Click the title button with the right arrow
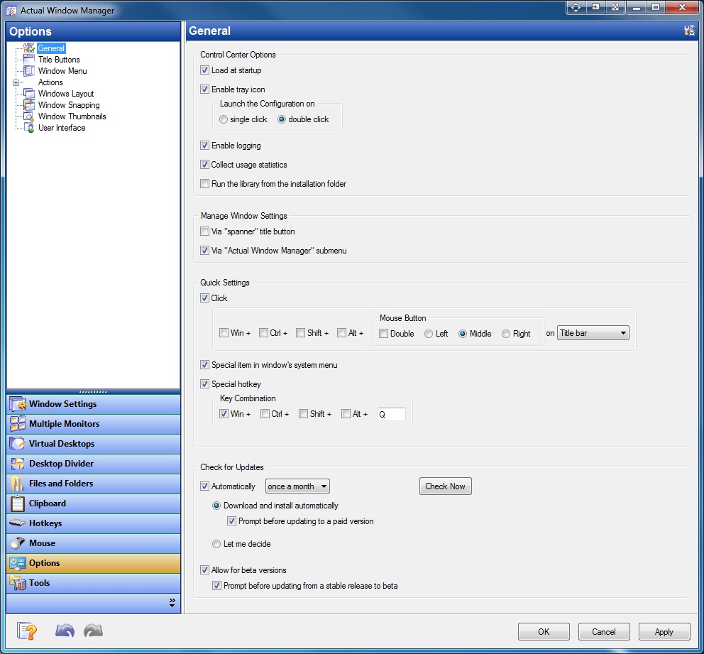Image resolution: width=704 pixels, height=654 pixels. (x=595, y=7)
